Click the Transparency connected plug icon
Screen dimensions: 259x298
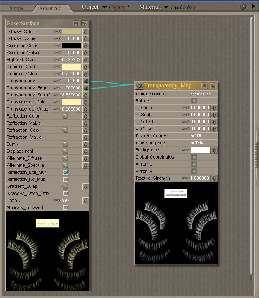coord(86,81)
